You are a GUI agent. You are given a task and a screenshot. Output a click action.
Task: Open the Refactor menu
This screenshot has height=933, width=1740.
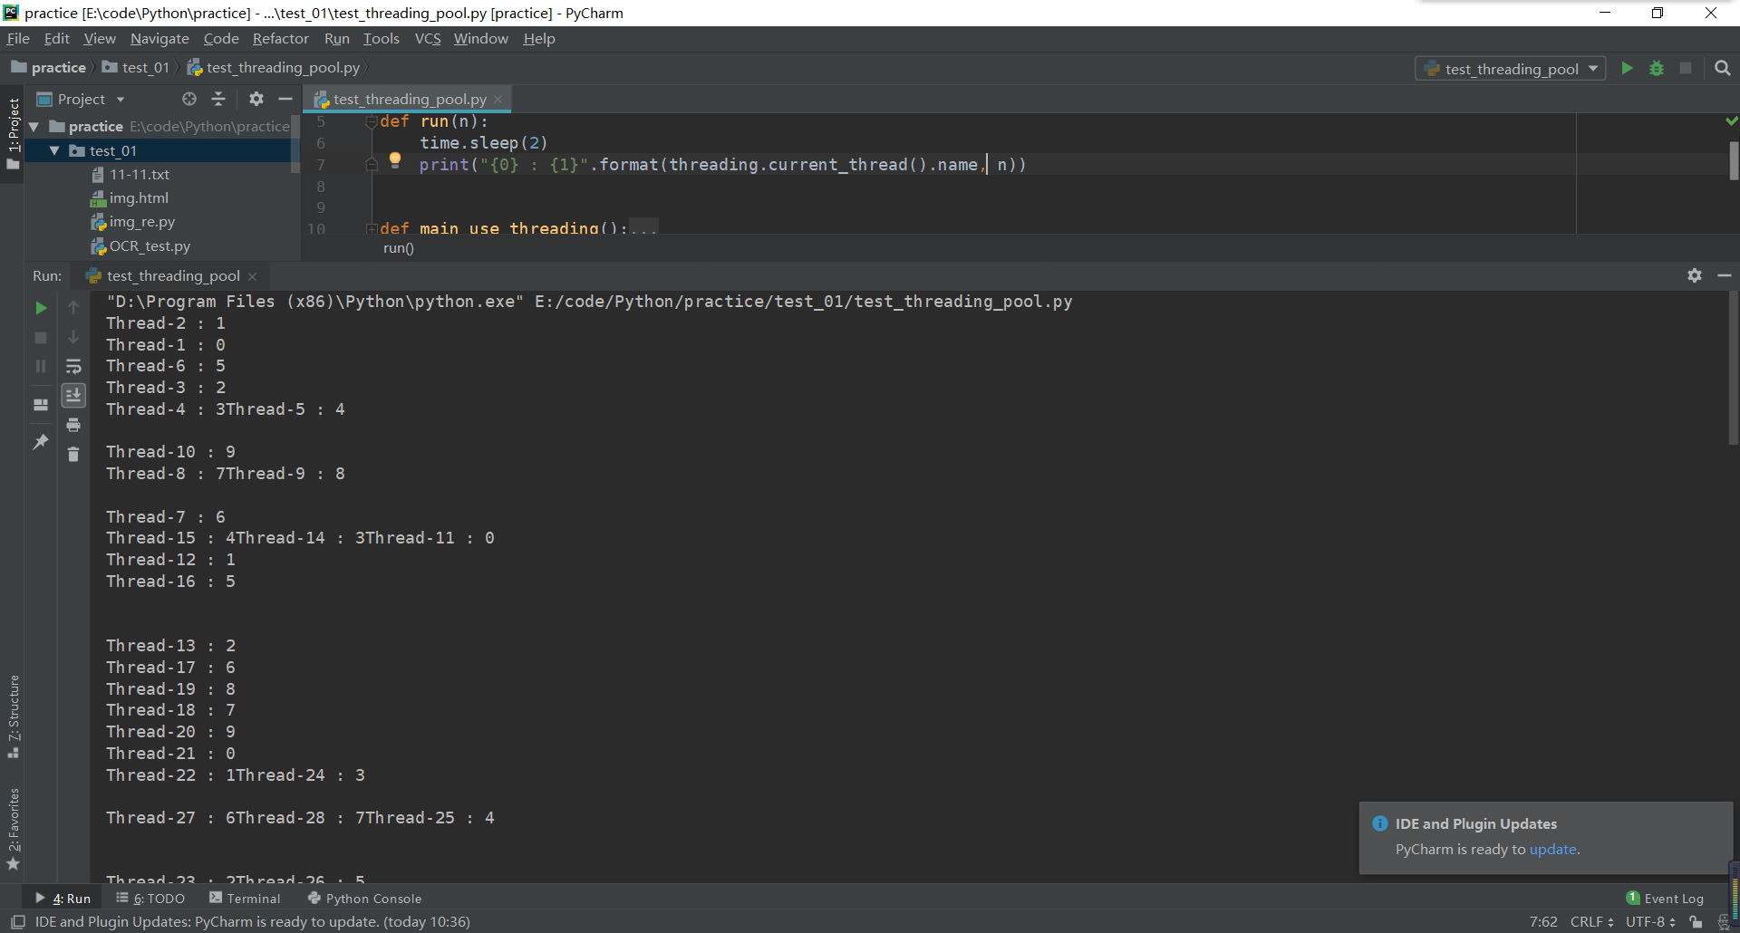pyautogui.click(x=280, y=39)
